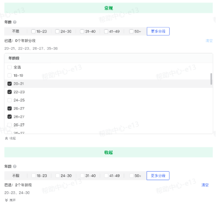
Task: Select 不限 in the 收起 section
Action: (x=15, y=175)
